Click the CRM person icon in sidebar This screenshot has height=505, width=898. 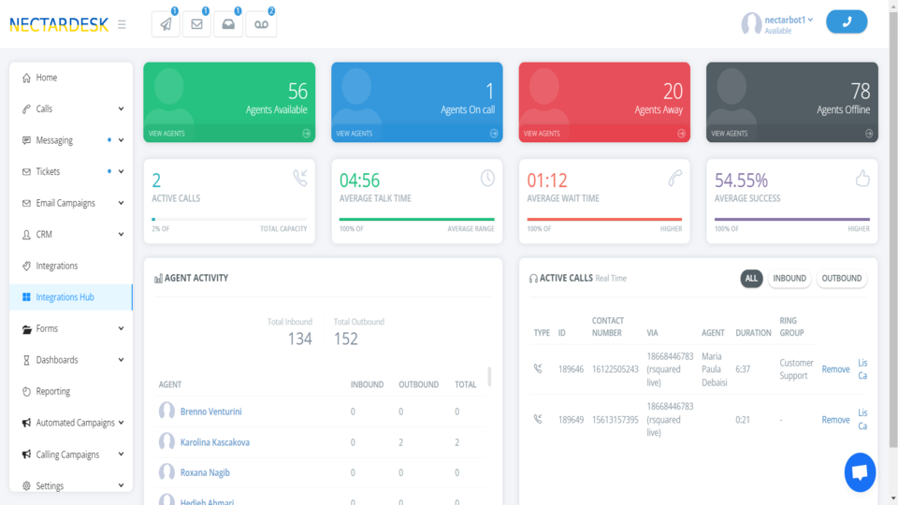(26, 235)
